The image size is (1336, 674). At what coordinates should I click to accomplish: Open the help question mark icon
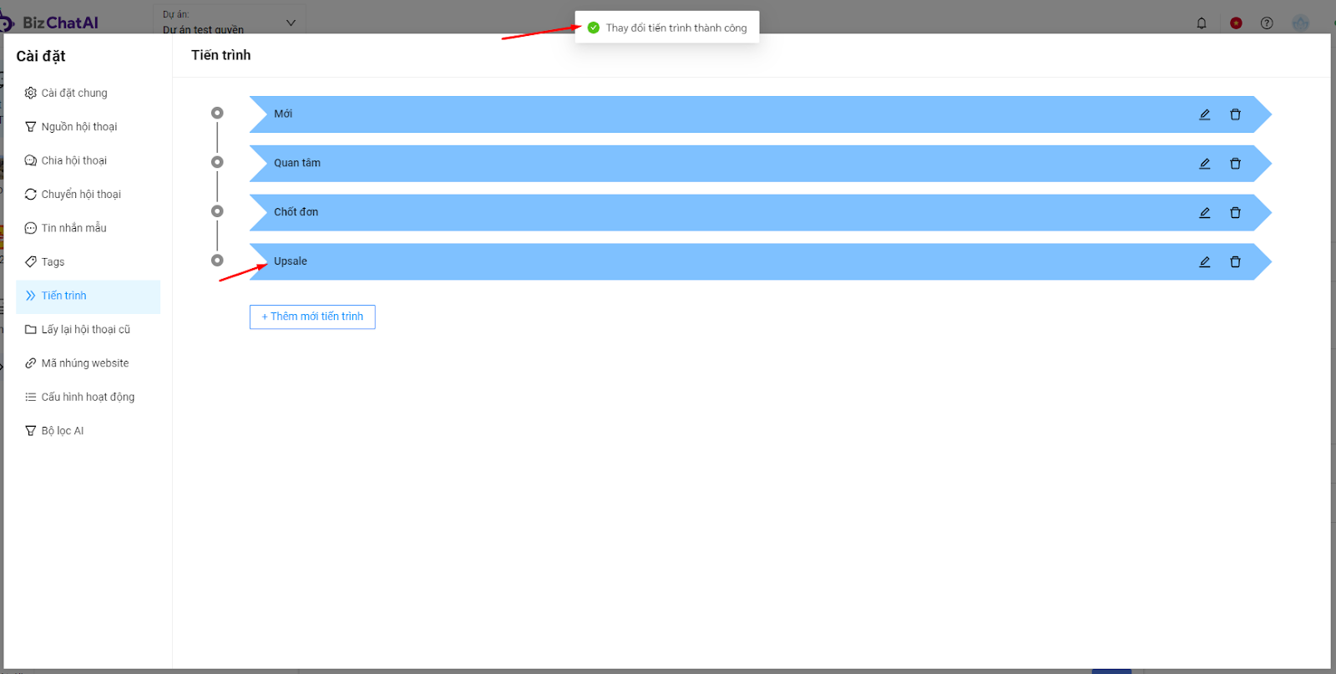(1267, 23)
